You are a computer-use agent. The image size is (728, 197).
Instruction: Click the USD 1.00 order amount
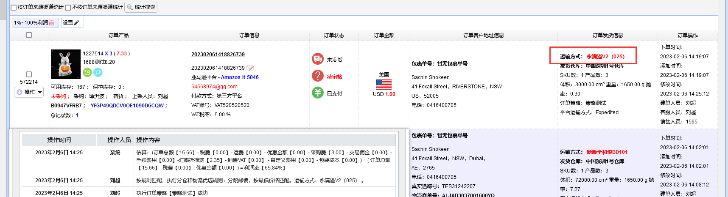coord(384,94)
